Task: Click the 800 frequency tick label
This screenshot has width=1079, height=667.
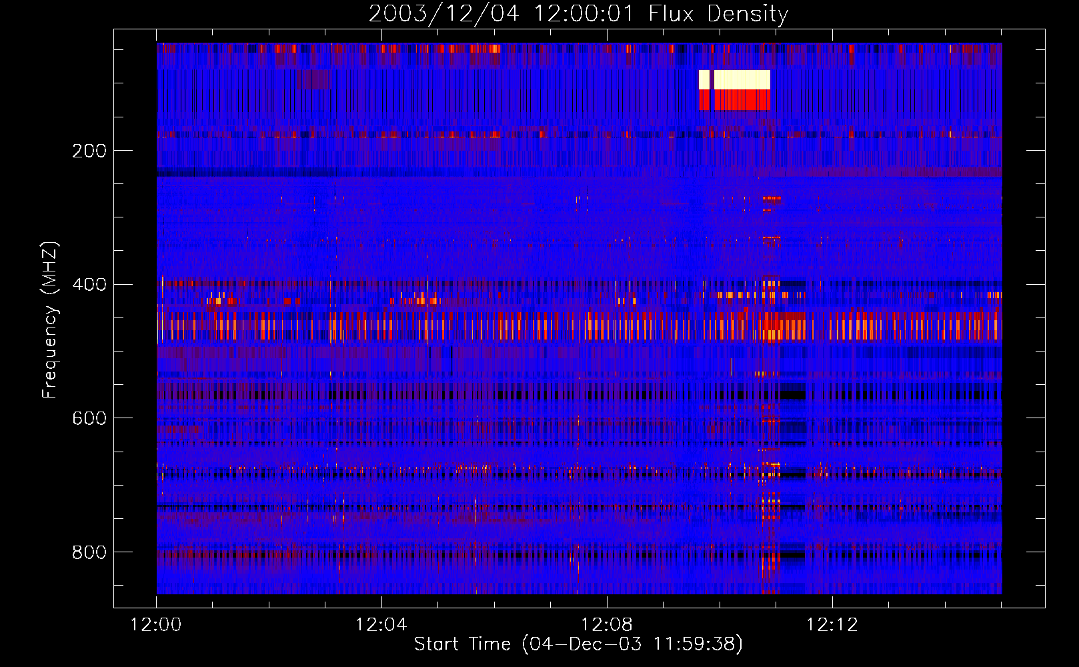Action: (89, 552)
